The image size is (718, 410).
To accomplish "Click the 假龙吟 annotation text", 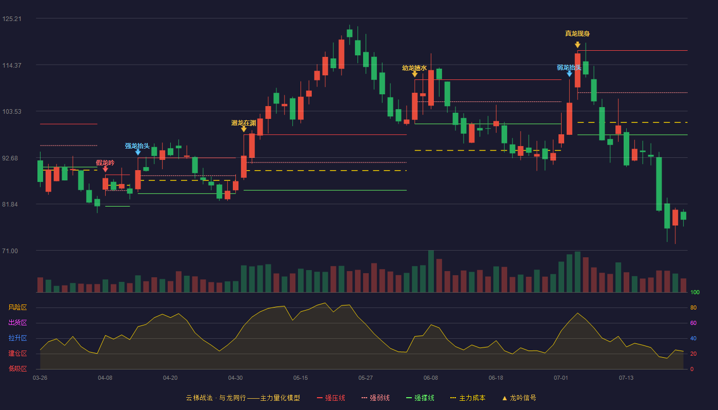I will (105, 162).
